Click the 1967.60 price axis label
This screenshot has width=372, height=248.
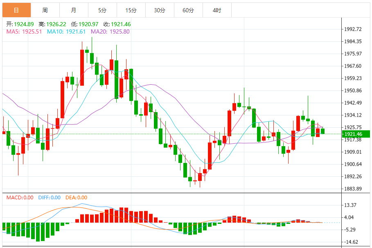coord(353,66)
